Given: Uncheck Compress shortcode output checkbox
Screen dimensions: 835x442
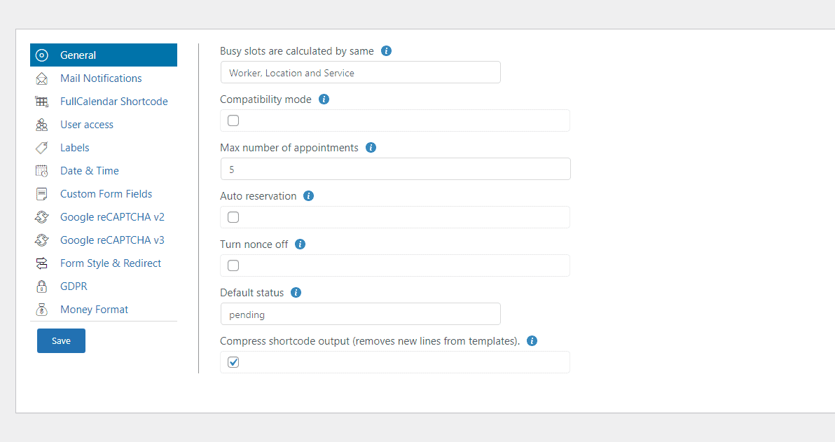Looking at the screenshot, I should (x=233, y=362).
